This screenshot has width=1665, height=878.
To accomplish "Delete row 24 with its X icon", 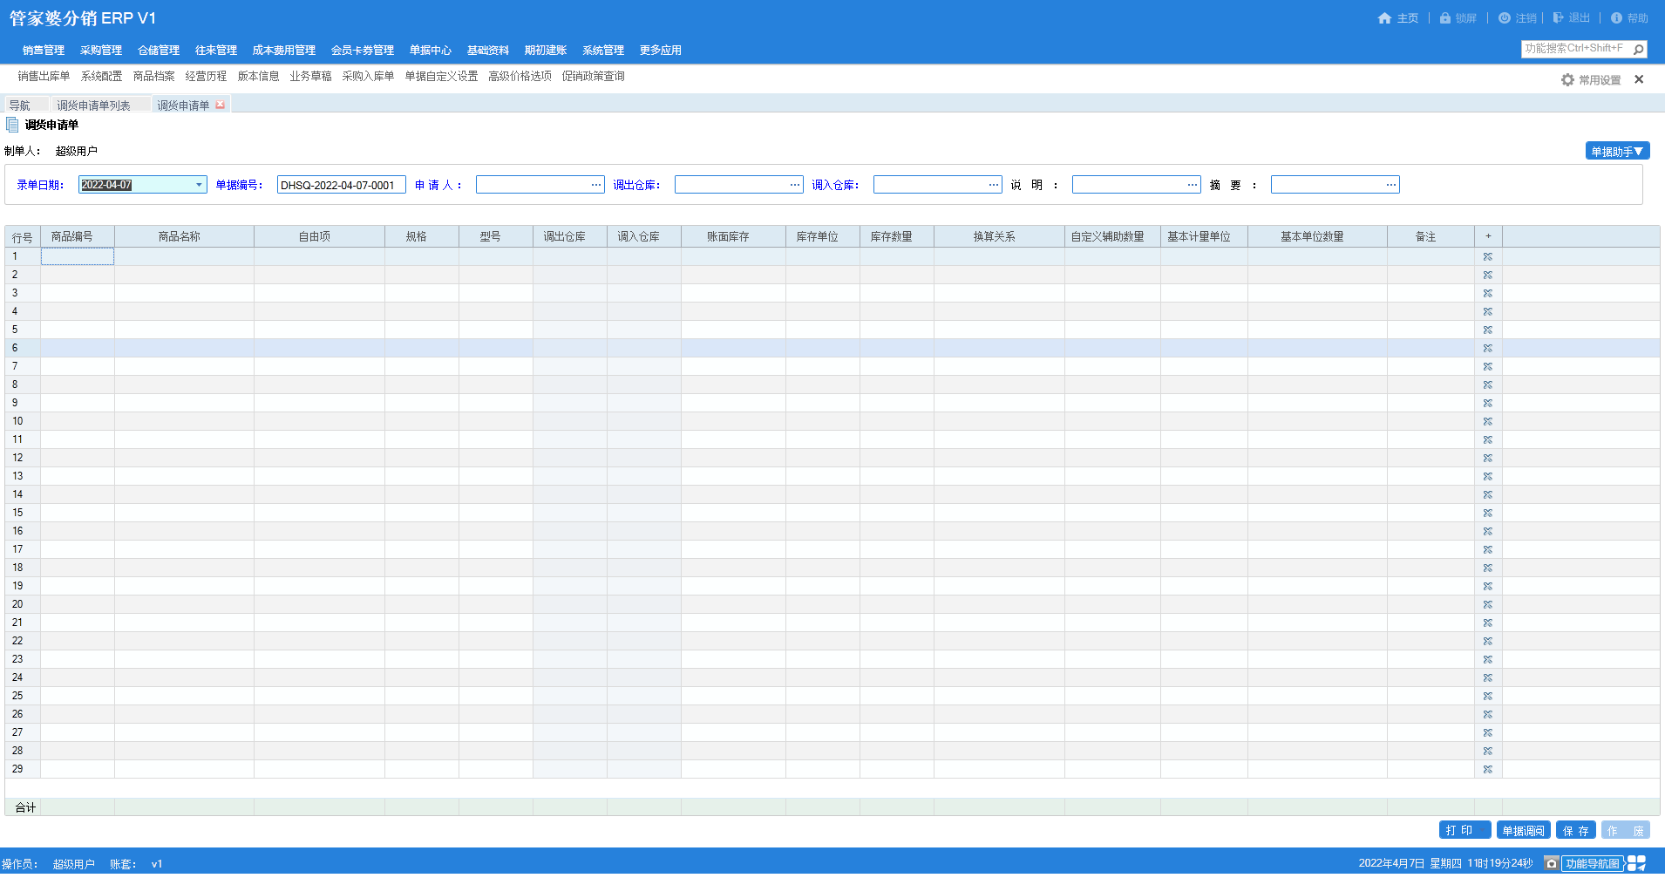I will tap(1488, 677).
